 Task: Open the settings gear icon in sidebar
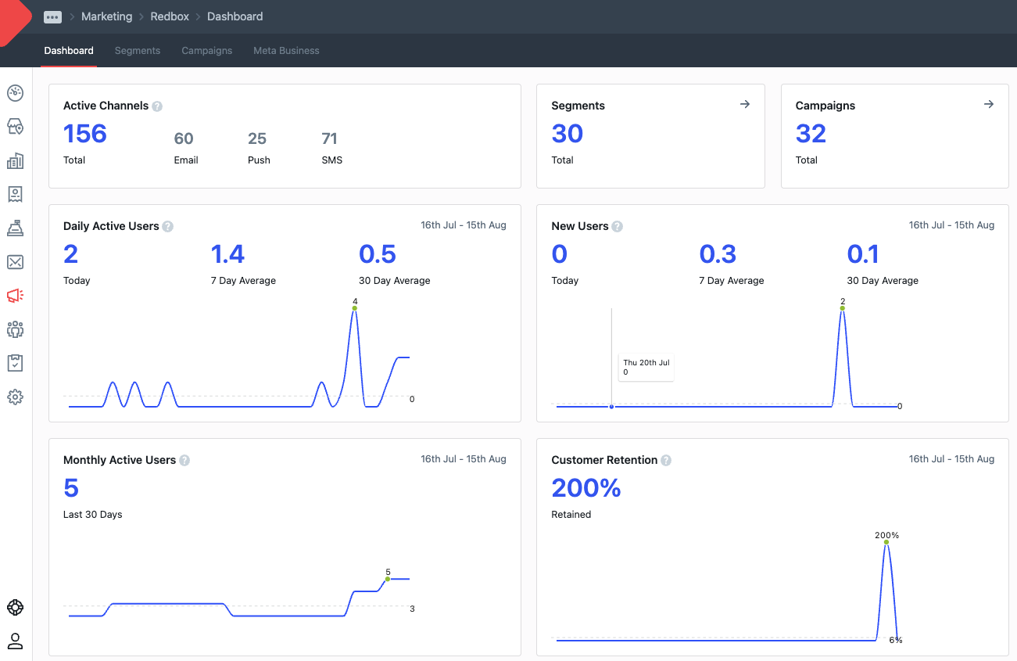point(15,397)
